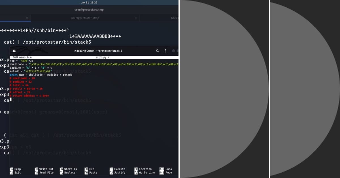
Task: Click the h4ck3r@0xcd4: ~/protostar/stack-5 window title
Action: (x=98, y=51)
